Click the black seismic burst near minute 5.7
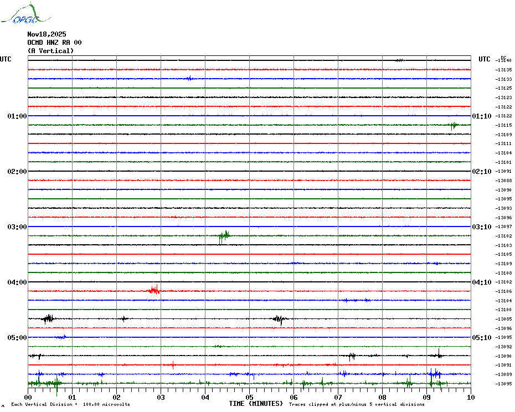The image size is (515, 412). click(x=279, y=319)
